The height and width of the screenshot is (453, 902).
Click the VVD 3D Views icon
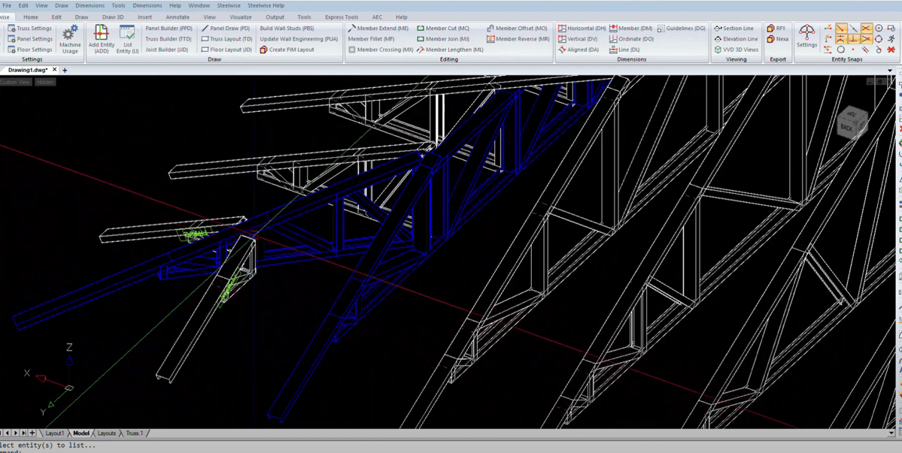pos(718,50)
